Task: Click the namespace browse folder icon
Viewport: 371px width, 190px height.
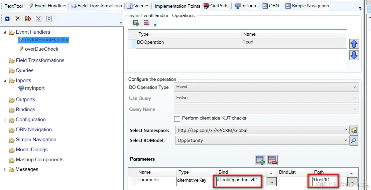Action: click(354, 130)
